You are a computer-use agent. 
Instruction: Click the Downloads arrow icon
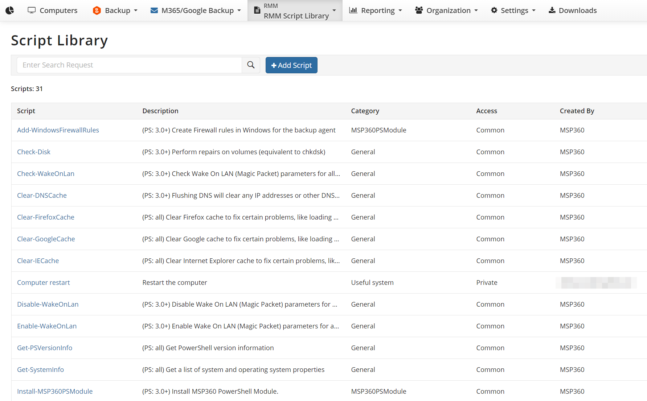(x=552, y=10)
